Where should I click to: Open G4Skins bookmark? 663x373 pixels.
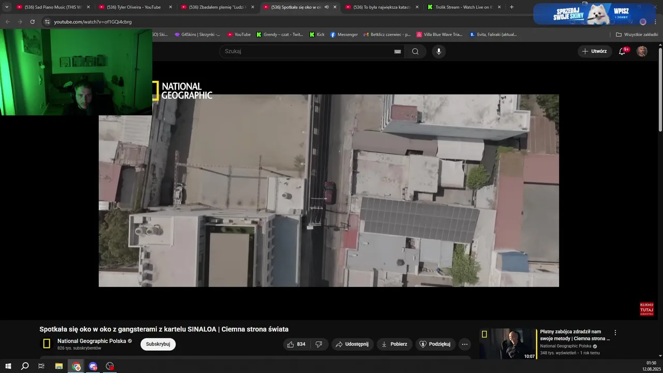click(197, 35)
